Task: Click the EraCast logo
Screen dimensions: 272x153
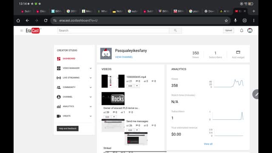Action: (x=33, y=31)
